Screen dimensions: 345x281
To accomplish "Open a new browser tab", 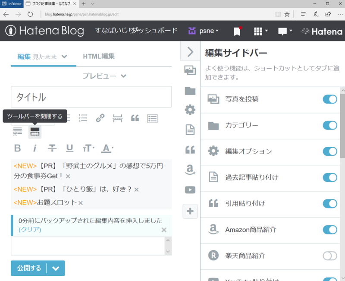I will [x=84, y=4].
